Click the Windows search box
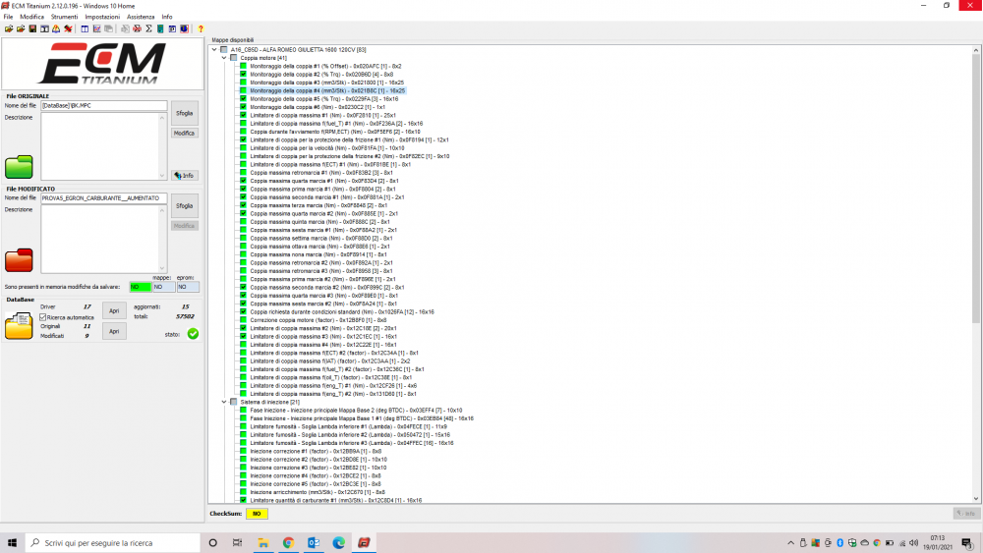 (x=113, y=543)
